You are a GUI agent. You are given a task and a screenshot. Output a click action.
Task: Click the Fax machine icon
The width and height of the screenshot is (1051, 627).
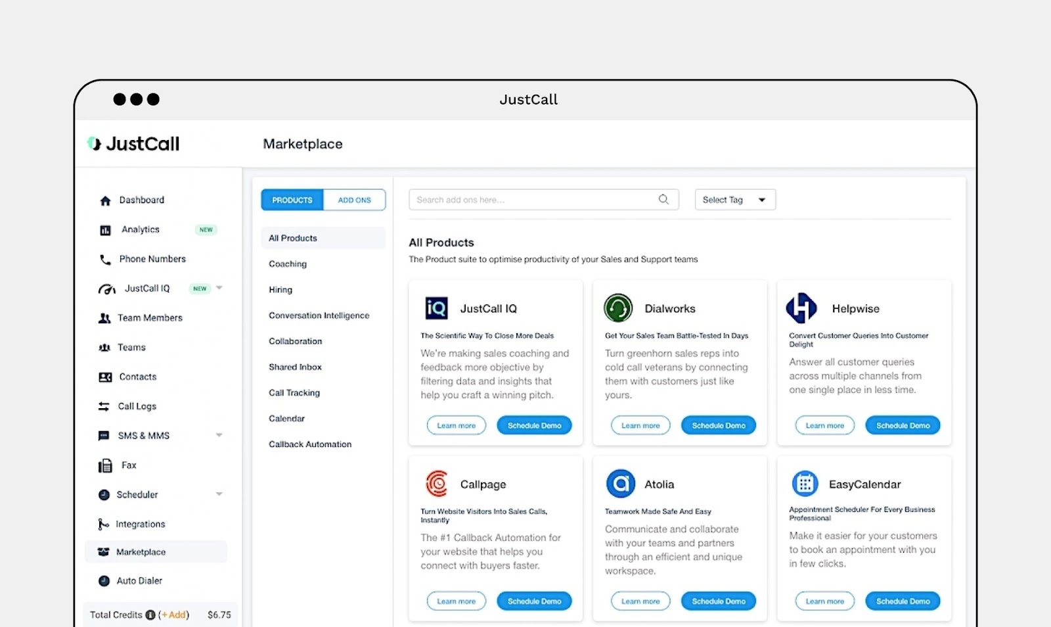105,466
